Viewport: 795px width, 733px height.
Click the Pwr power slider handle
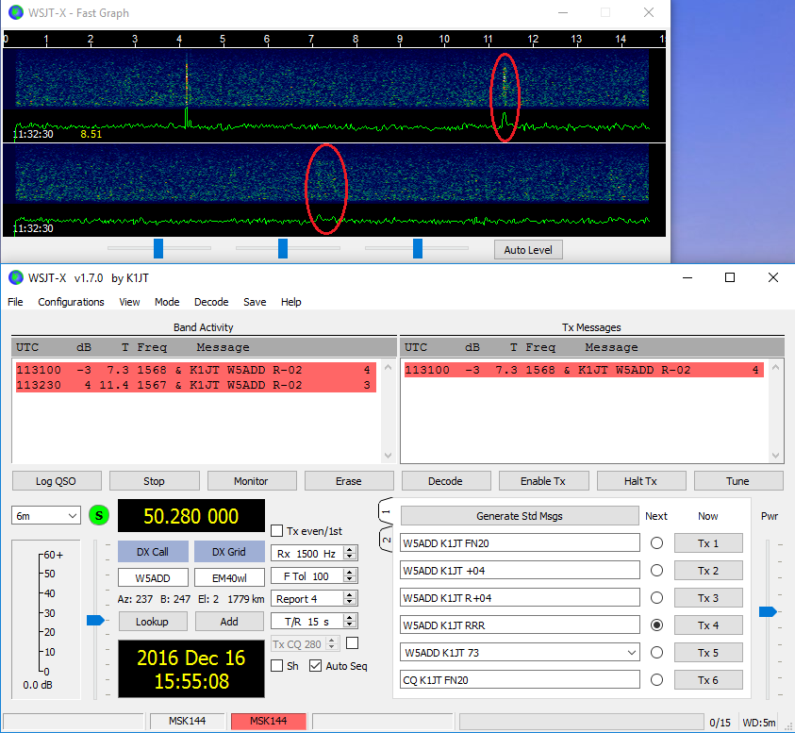pyautogui.click(x=768, y=611)
